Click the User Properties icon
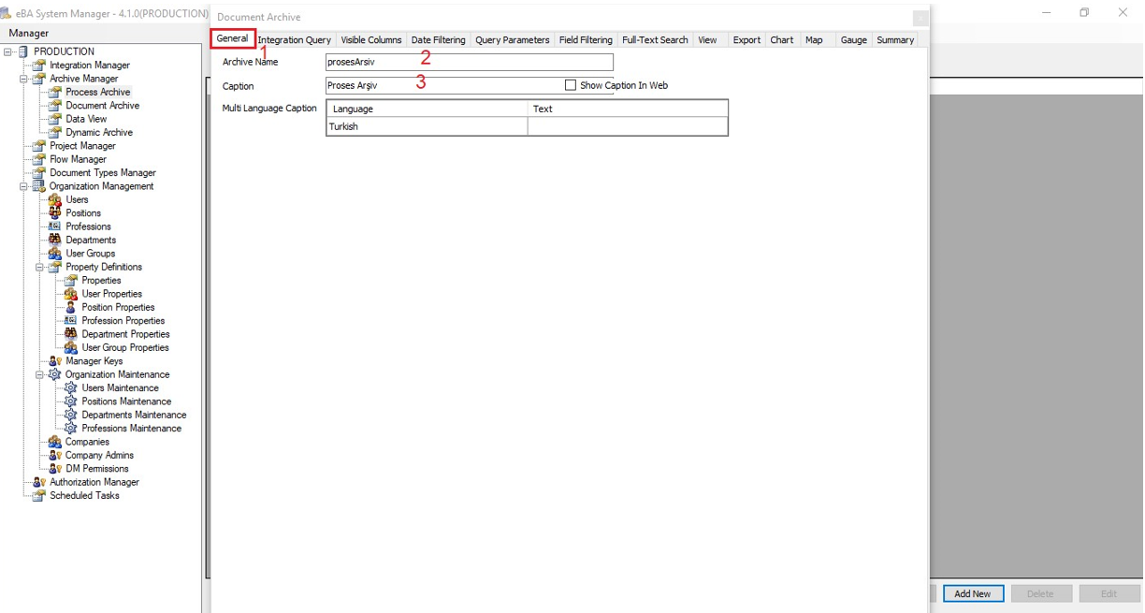1145x613 pixels. pos(71,294)
